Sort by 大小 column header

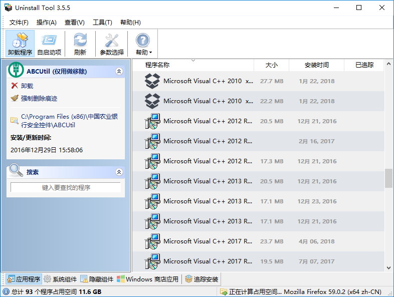[271, 65]
